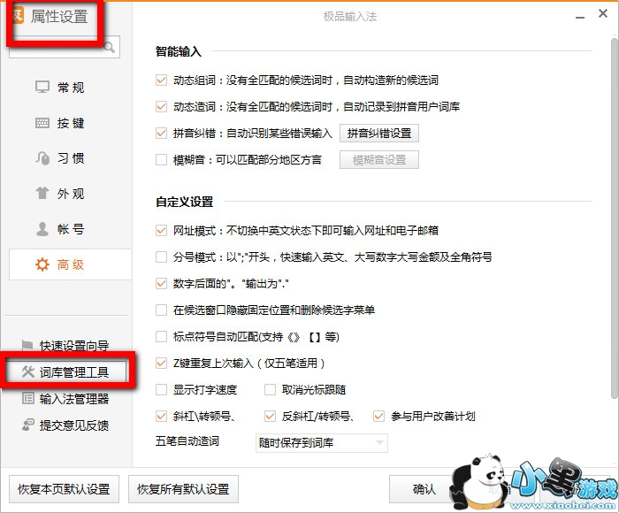Click the feedback icon of 提交意见反馈
Image resolution: width=619 pixels, height=513 pixels.
[28, 425]
